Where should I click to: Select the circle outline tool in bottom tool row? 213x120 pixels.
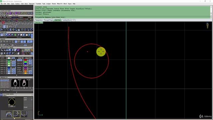(31, 30)
